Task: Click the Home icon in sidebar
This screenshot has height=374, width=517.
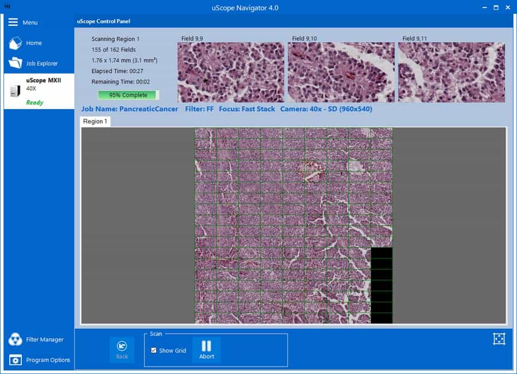Action: (x=16, y=43)
